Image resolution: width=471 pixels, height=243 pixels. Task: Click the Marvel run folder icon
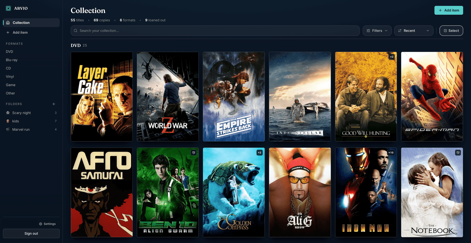[8, 129]
